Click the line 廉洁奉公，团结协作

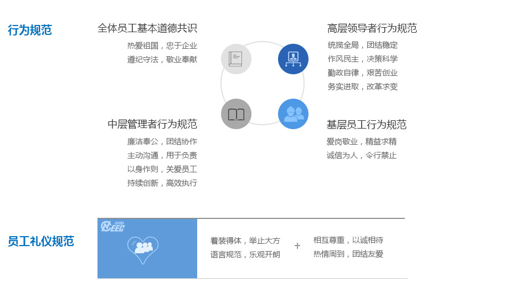click(162, 141)
